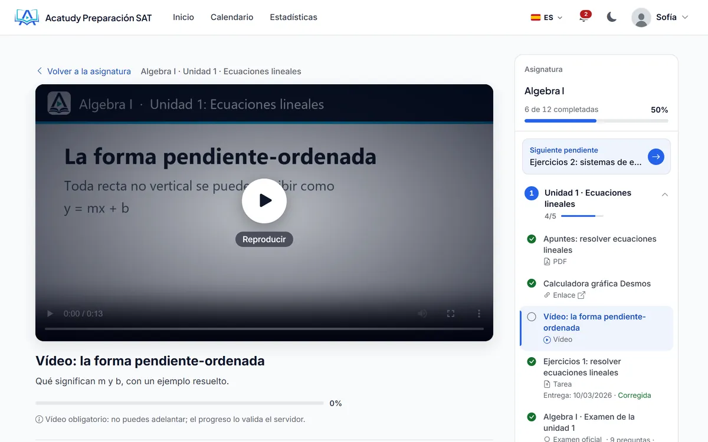Viewport: 708px width, 442px height.
Task: Click the PDF file icon under Apuntes
Action: tap(547, 262)
